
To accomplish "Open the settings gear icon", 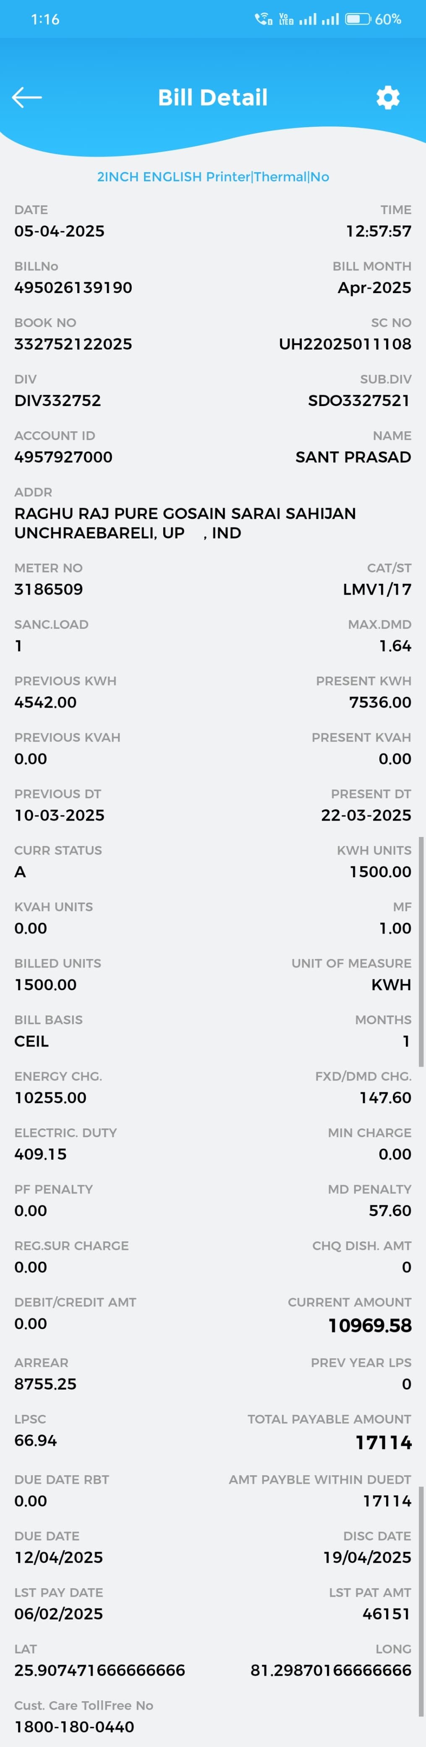I will (x=388, y=98).
